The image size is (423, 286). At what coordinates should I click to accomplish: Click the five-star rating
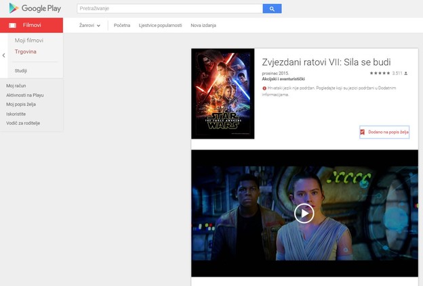click(380, 73)
